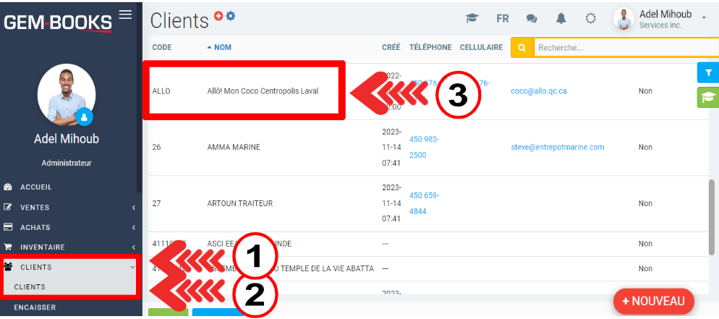
Task: Click the + NOUVEAU button
Action: 653,301
